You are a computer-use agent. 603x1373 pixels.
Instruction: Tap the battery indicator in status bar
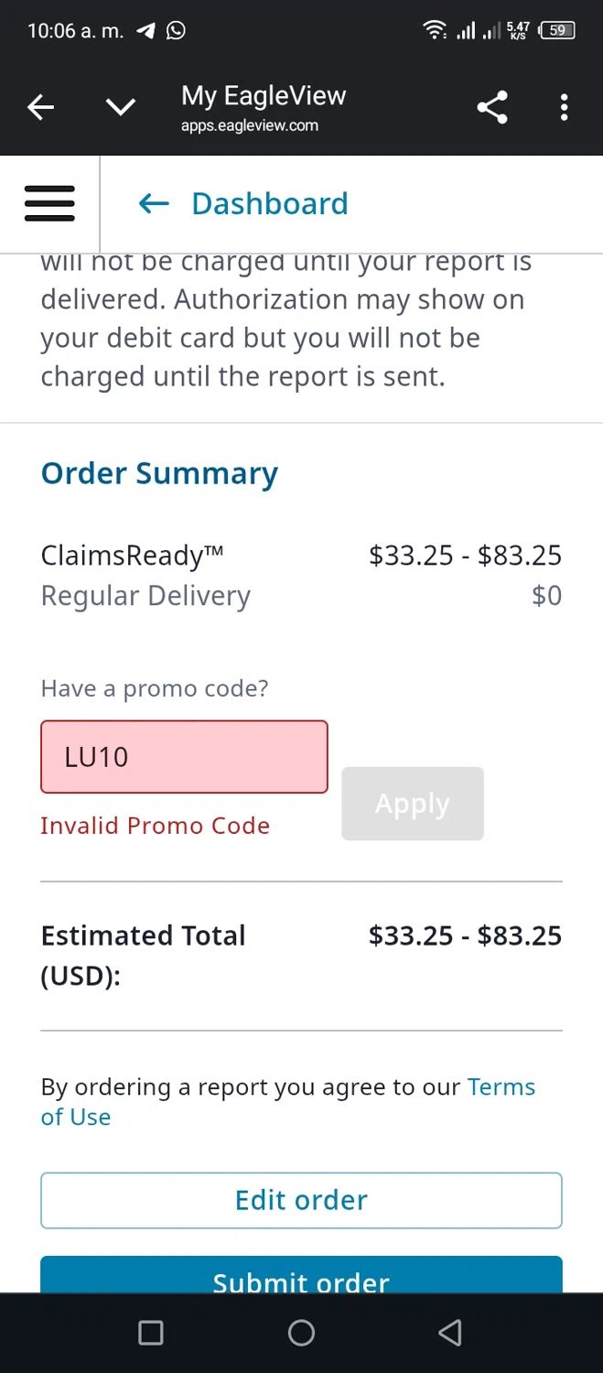(x=557, y=30)
